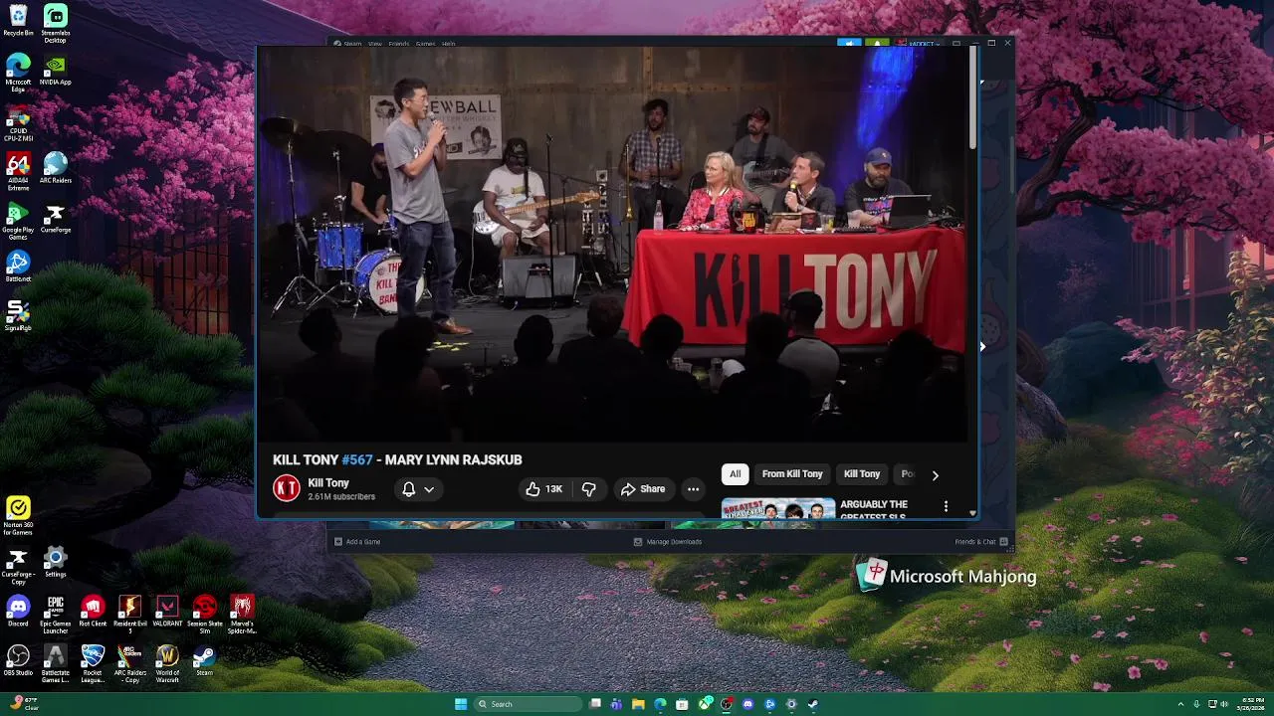Image resolution: width=1274 pixels, height=716 pixels.
Task: Select the 'All' filter chip
Action: click(735, 473)
